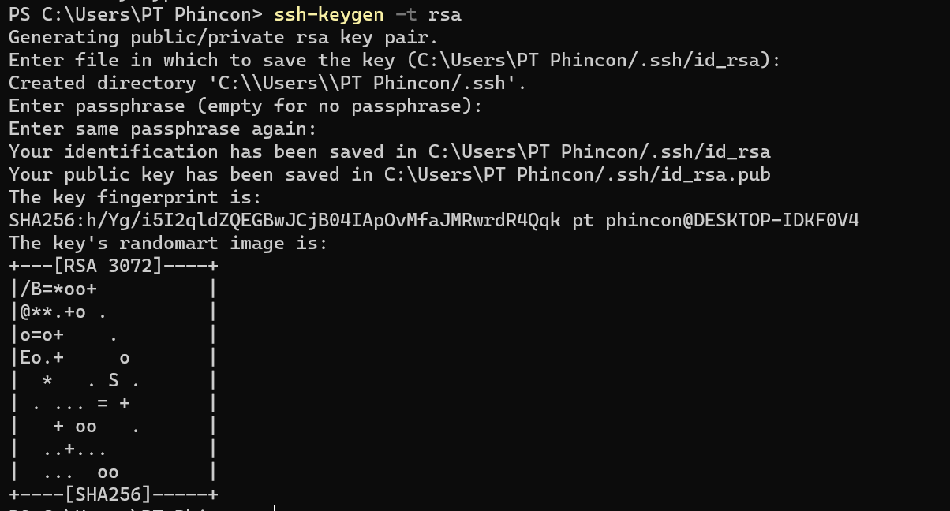Click the "/B=*oo+" randomart row

58,289
